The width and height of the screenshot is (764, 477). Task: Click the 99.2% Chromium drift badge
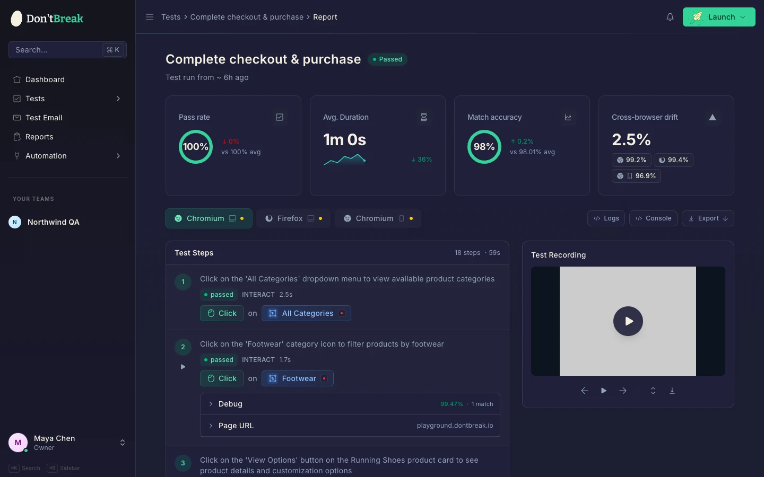(x=631, y=160)
